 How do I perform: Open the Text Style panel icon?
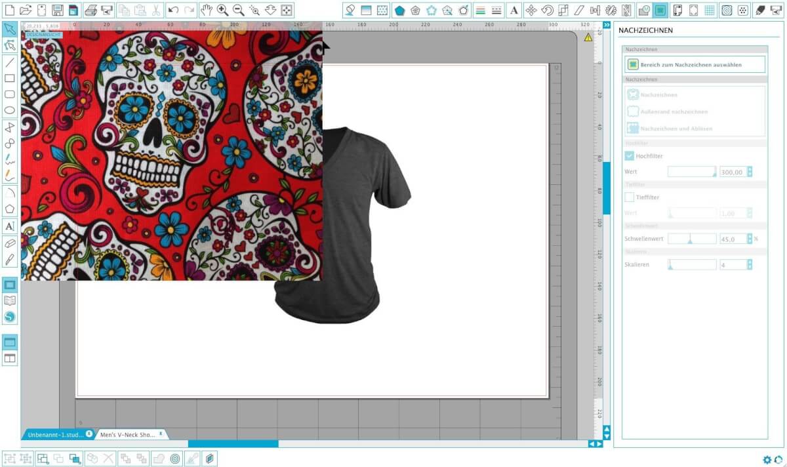pos(514,10)
